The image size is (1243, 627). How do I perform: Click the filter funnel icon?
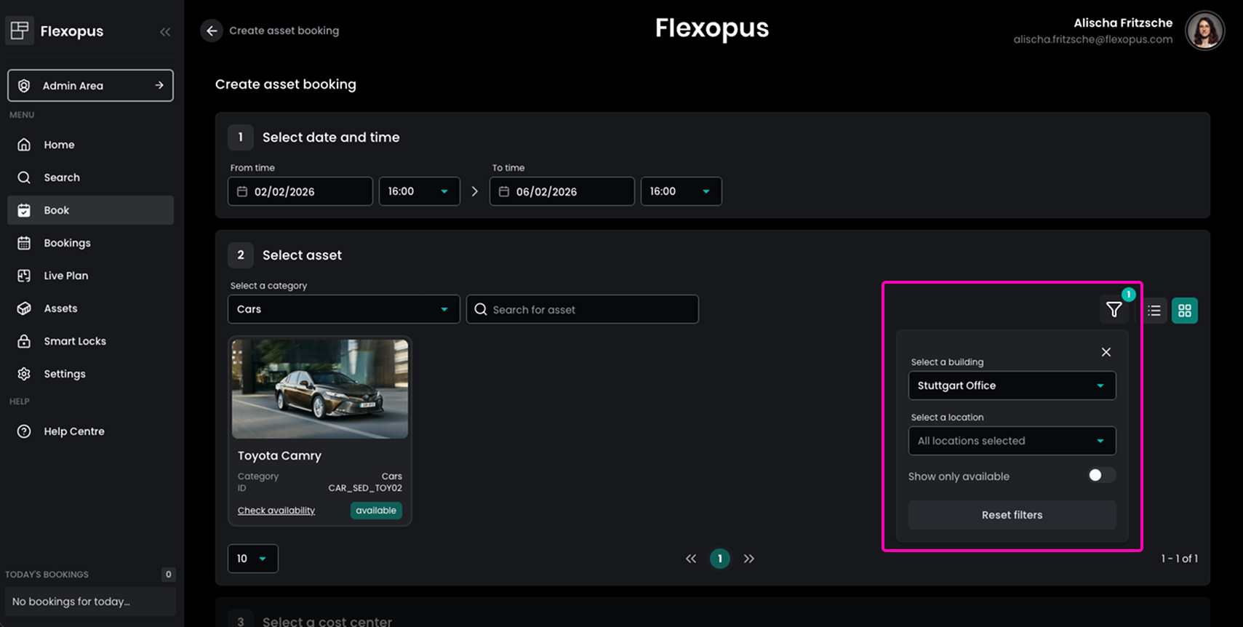pyautogui.click(x=1114, y=311)
